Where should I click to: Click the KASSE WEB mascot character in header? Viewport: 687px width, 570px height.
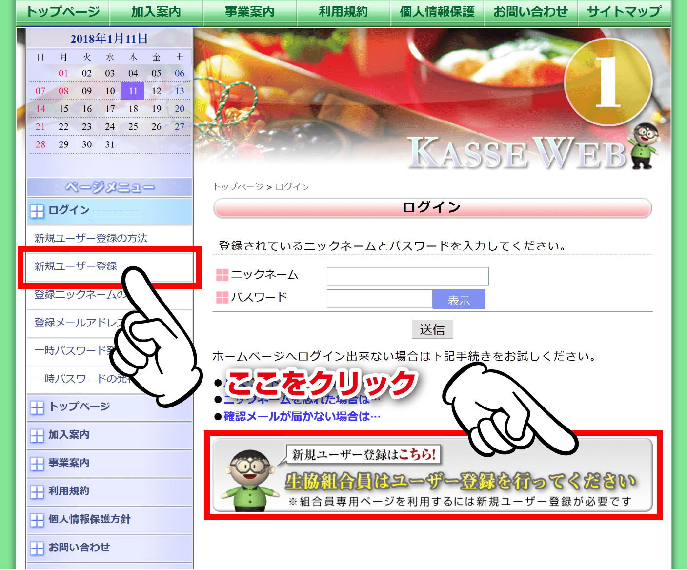point(645,146)
